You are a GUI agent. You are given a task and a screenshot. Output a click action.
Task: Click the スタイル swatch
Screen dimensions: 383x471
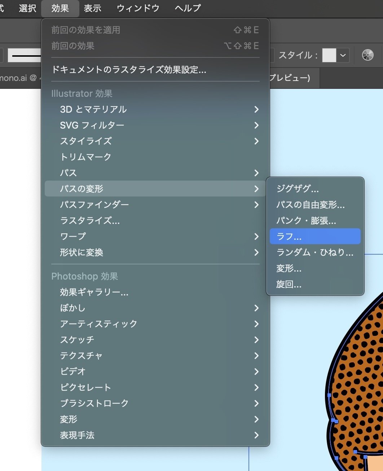(x=329, y=55)
